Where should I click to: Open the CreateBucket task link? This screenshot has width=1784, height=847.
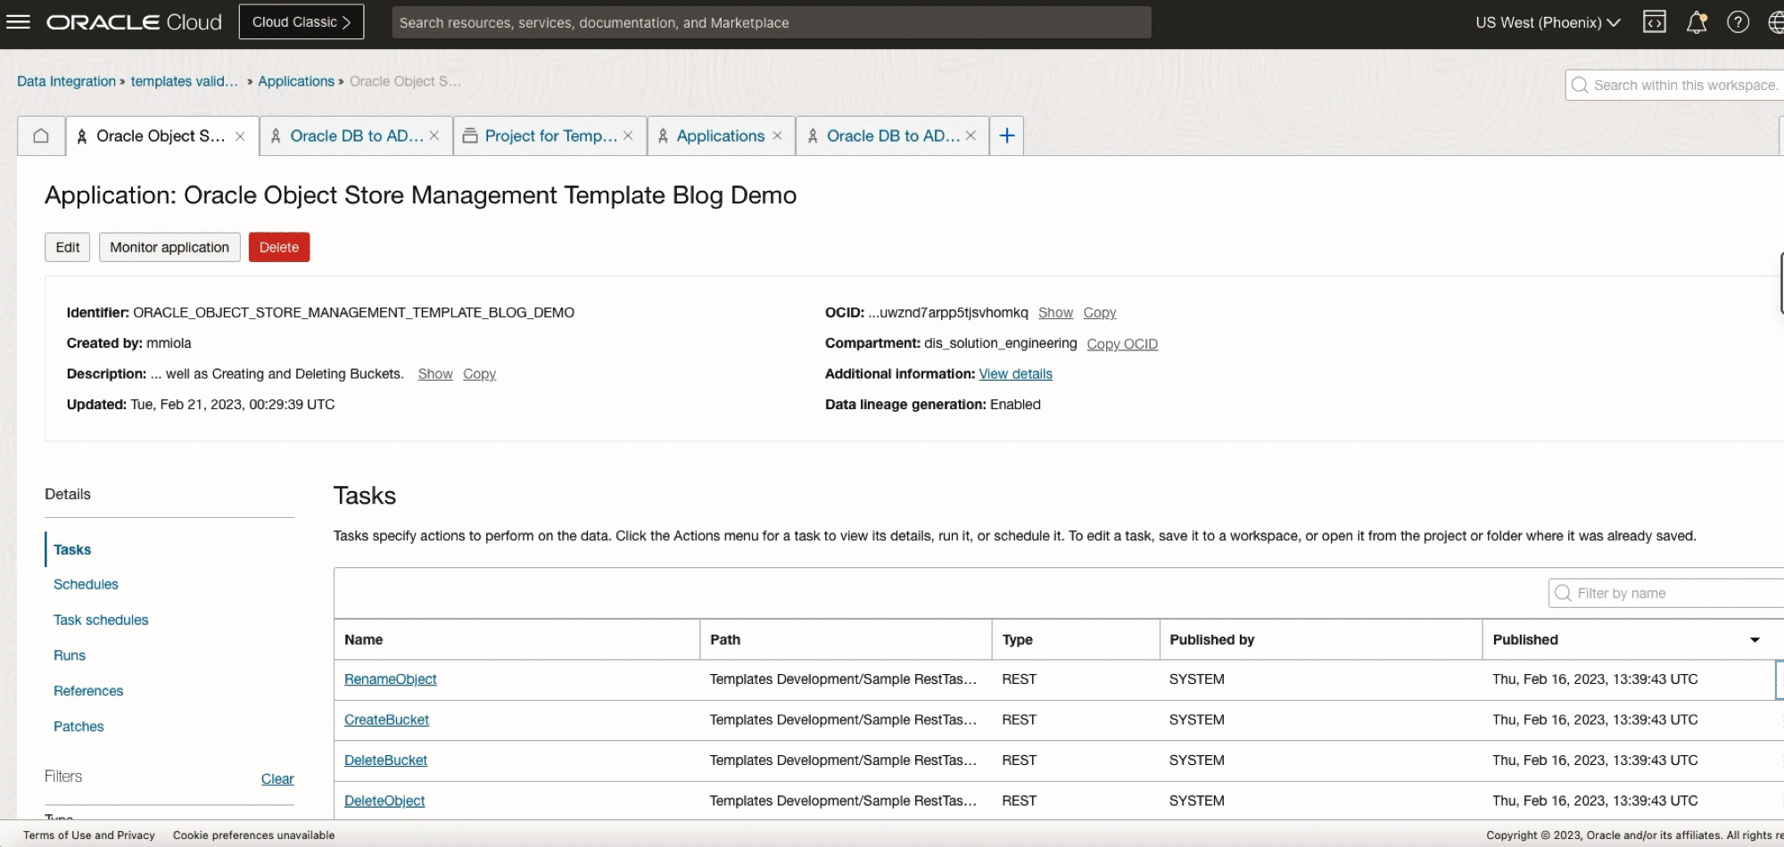[x=386, y=720]
